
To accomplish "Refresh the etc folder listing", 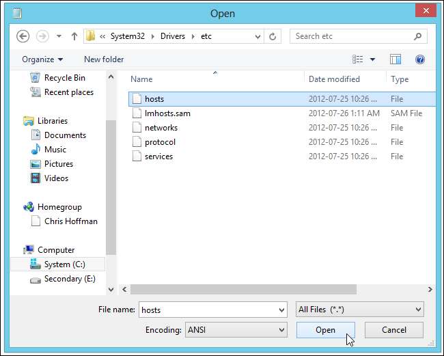I will tap(273, 36).
